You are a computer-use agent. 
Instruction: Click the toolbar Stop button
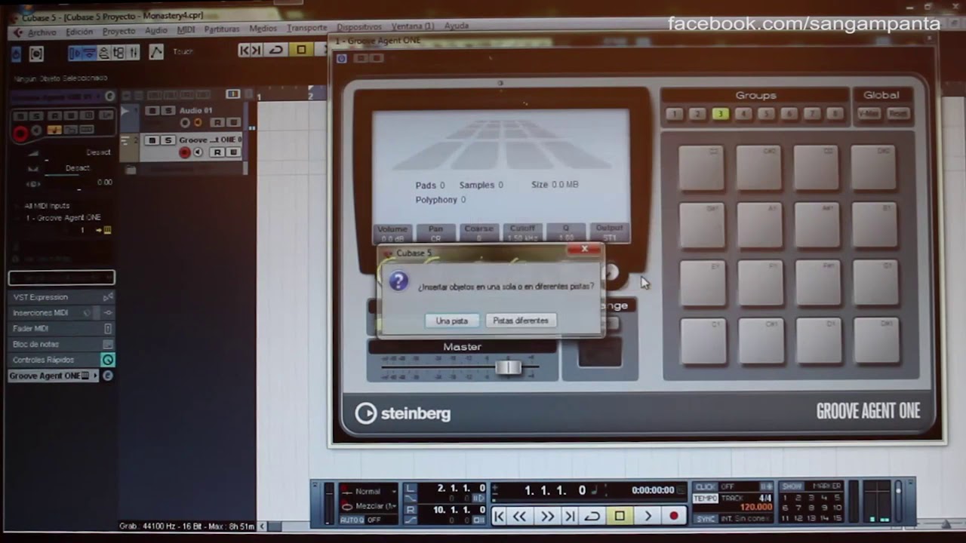tap(300, 50)
